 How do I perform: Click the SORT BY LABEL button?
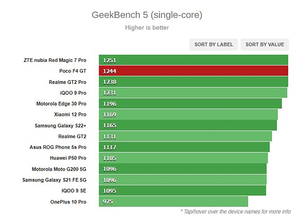pos(214,44)
